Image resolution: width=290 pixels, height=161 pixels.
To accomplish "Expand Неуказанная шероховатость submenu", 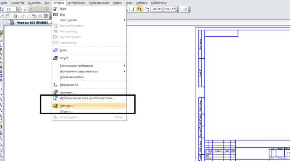I will click(x=89, y=72).
